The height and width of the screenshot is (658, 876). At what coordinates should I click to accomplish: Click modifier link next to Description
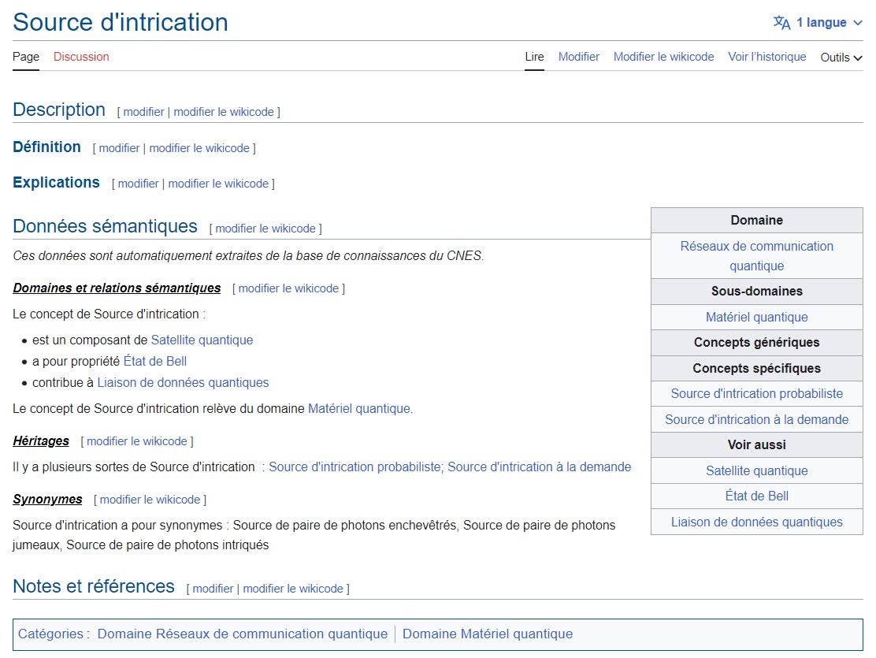(x=143, y=112)
